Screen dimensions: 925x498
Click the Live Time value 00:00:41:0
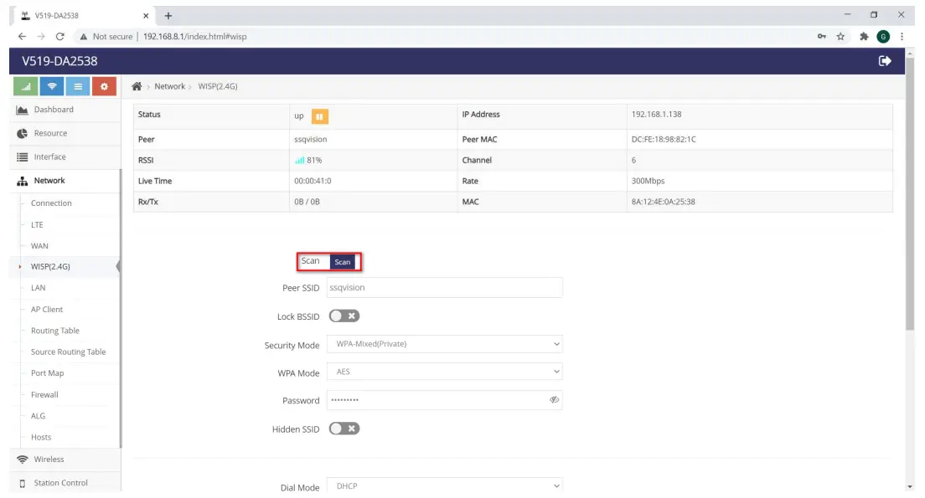(x=313, y=182)
